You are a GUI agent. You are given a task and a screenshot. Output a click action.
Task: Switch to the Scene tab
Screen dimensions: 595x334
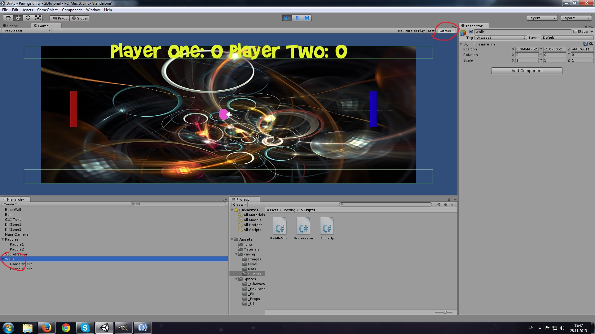11,26
